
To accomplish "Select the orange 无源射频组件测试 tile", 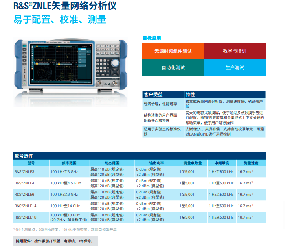I will [173, 51].
